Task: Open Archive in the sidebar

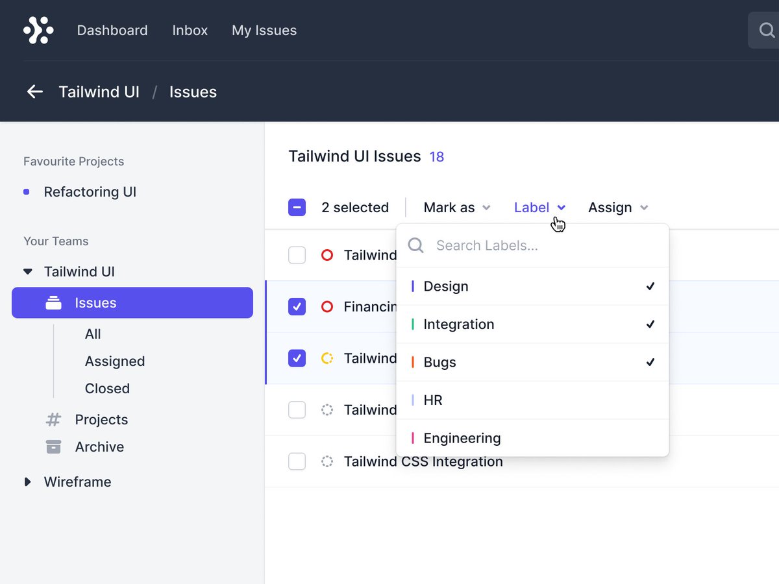Action: coord(99,446)
